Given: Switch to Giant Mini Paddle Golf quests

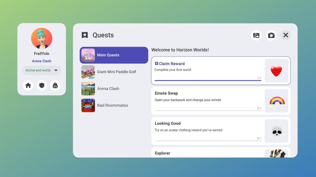Looking at the screenshot, I should [114, 72].
